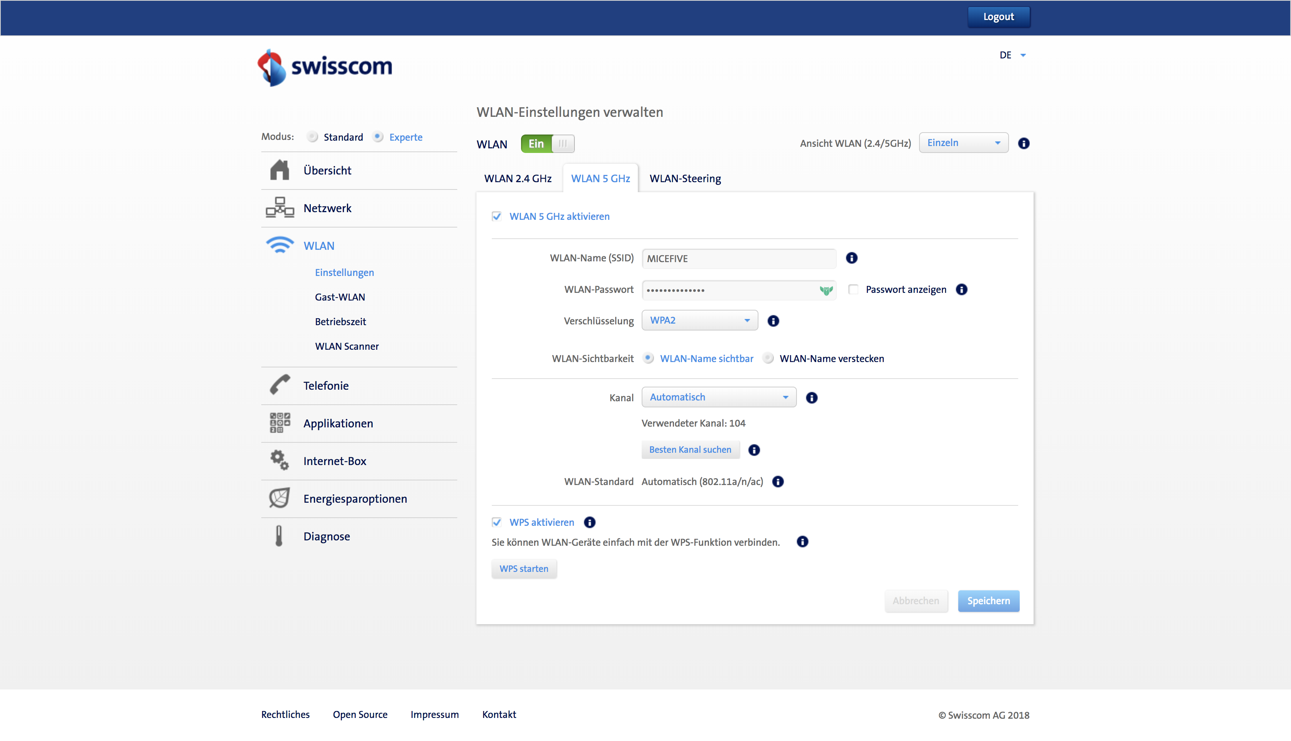Select WLAN-Name verstecken radio button

click(x=768, y=358)
